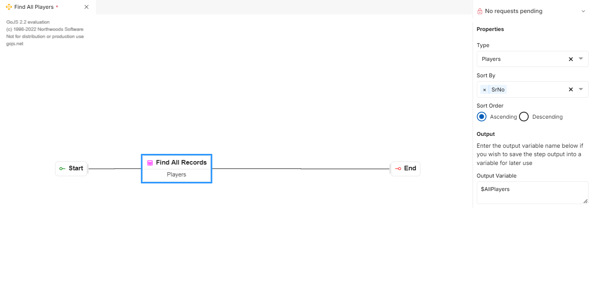Viewport: 592px width, 284px height.
Task: Click the green Start node icon
Action: coord(62,168)
